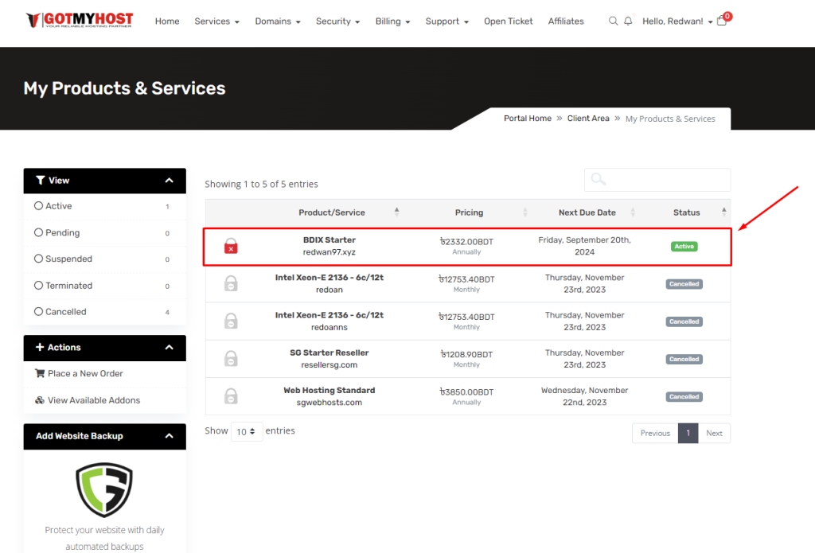Screen dimensions: 815x553
Task: Go to Open Ticket in navigation
Action: (508, 21)
